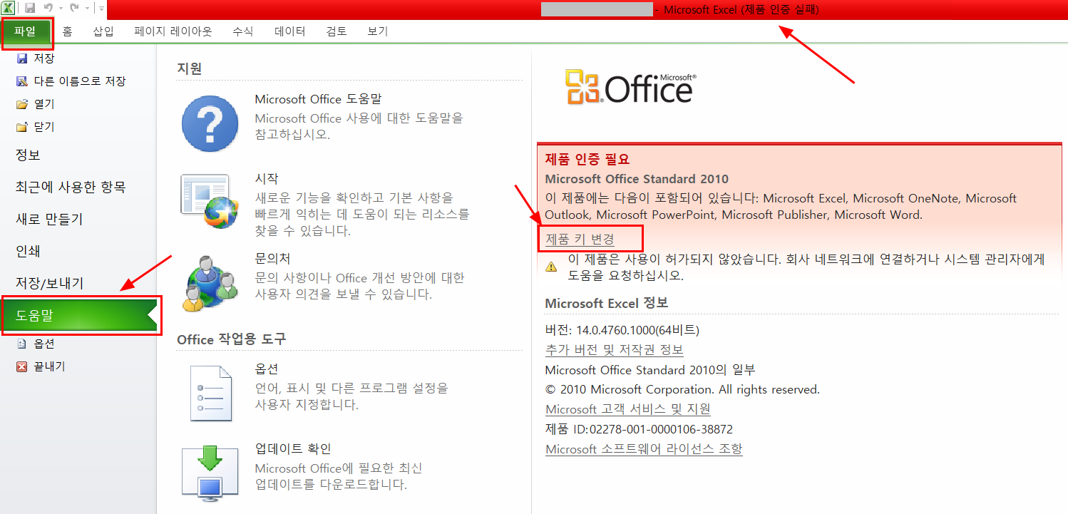Click the 저장 floppy disk icon in sidebar
The width and height of the screenshot is (1068, 514).
pyautogui.click(x=21, y=58)
